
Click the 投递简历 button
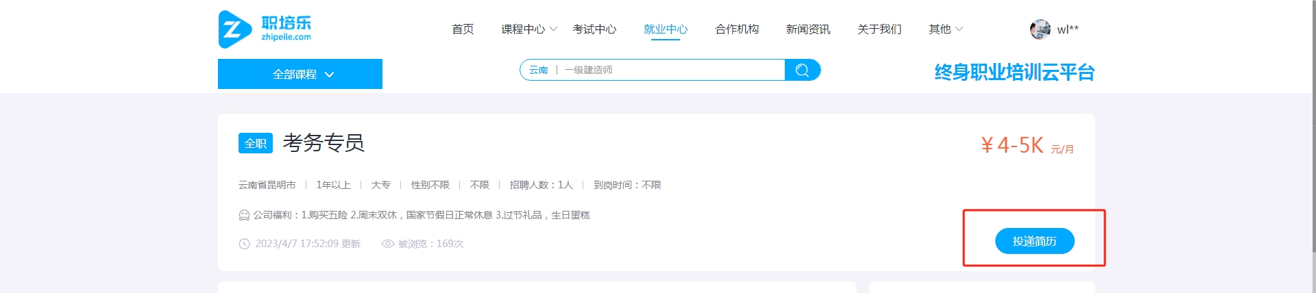pos(1034,241)
